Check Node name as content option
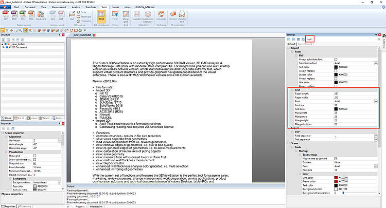386x208 pixels. 336,159
